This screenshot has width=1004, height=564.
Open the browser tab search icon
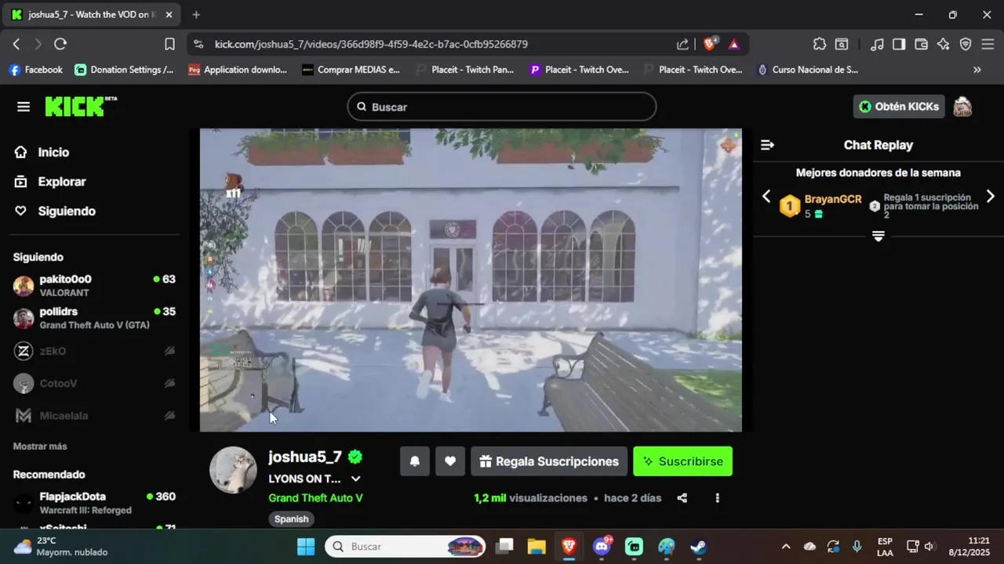click(842, 45)
